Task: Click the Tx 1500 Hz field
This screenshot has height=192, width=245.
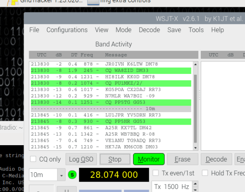Action: (172, 186)
